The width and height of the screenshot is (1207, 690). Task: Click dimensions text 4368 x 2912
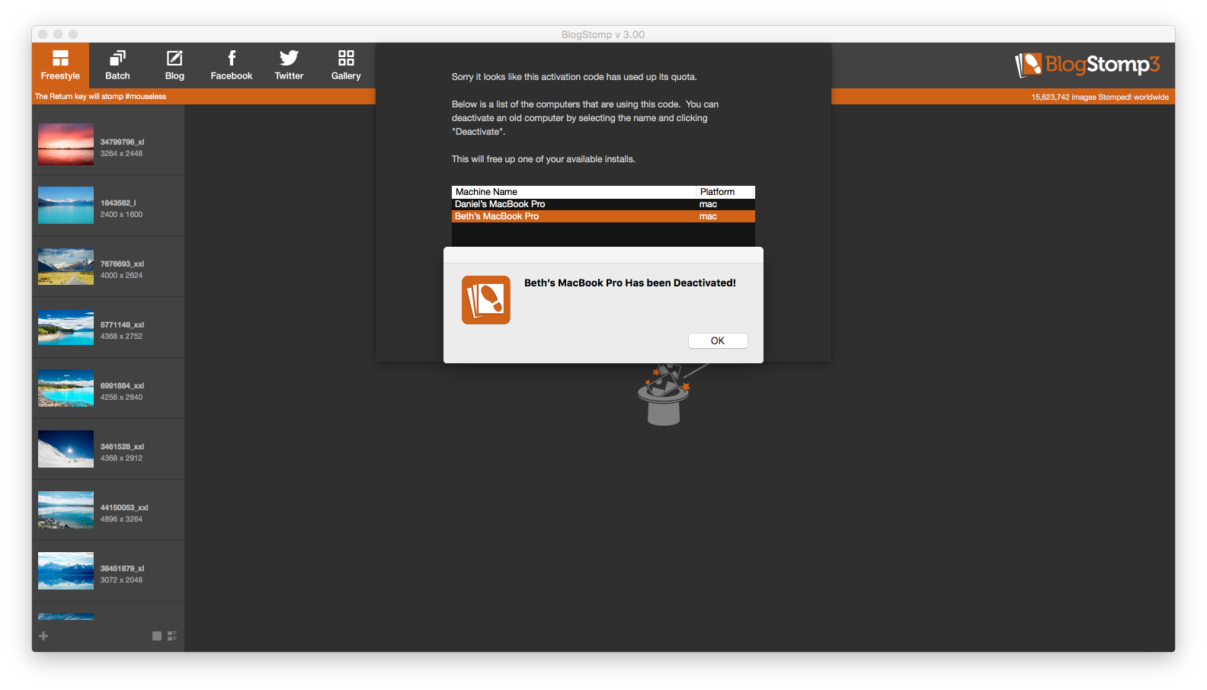tap(121, 458)
